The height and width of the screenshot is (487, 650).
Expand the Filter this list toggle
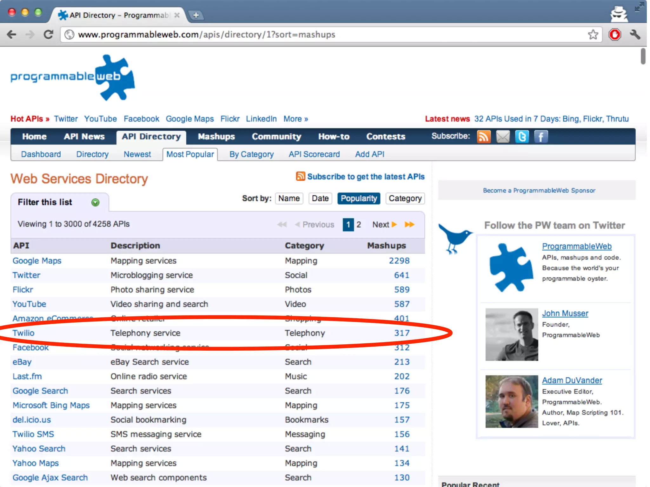pyautogui.click(x=95, y=202)
